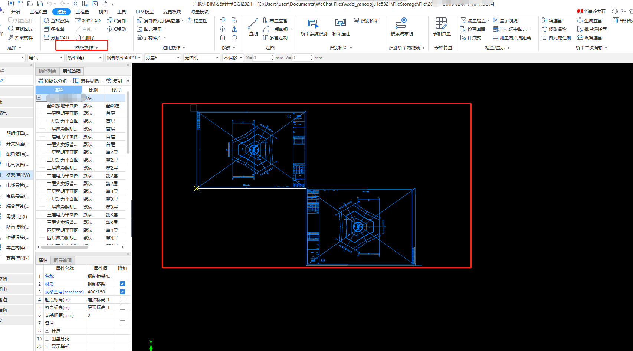This screenshot has width=633, height=351.
Task: Click the 按系统布线 tool
Action: pyautogui.click(x=401, y=27)
